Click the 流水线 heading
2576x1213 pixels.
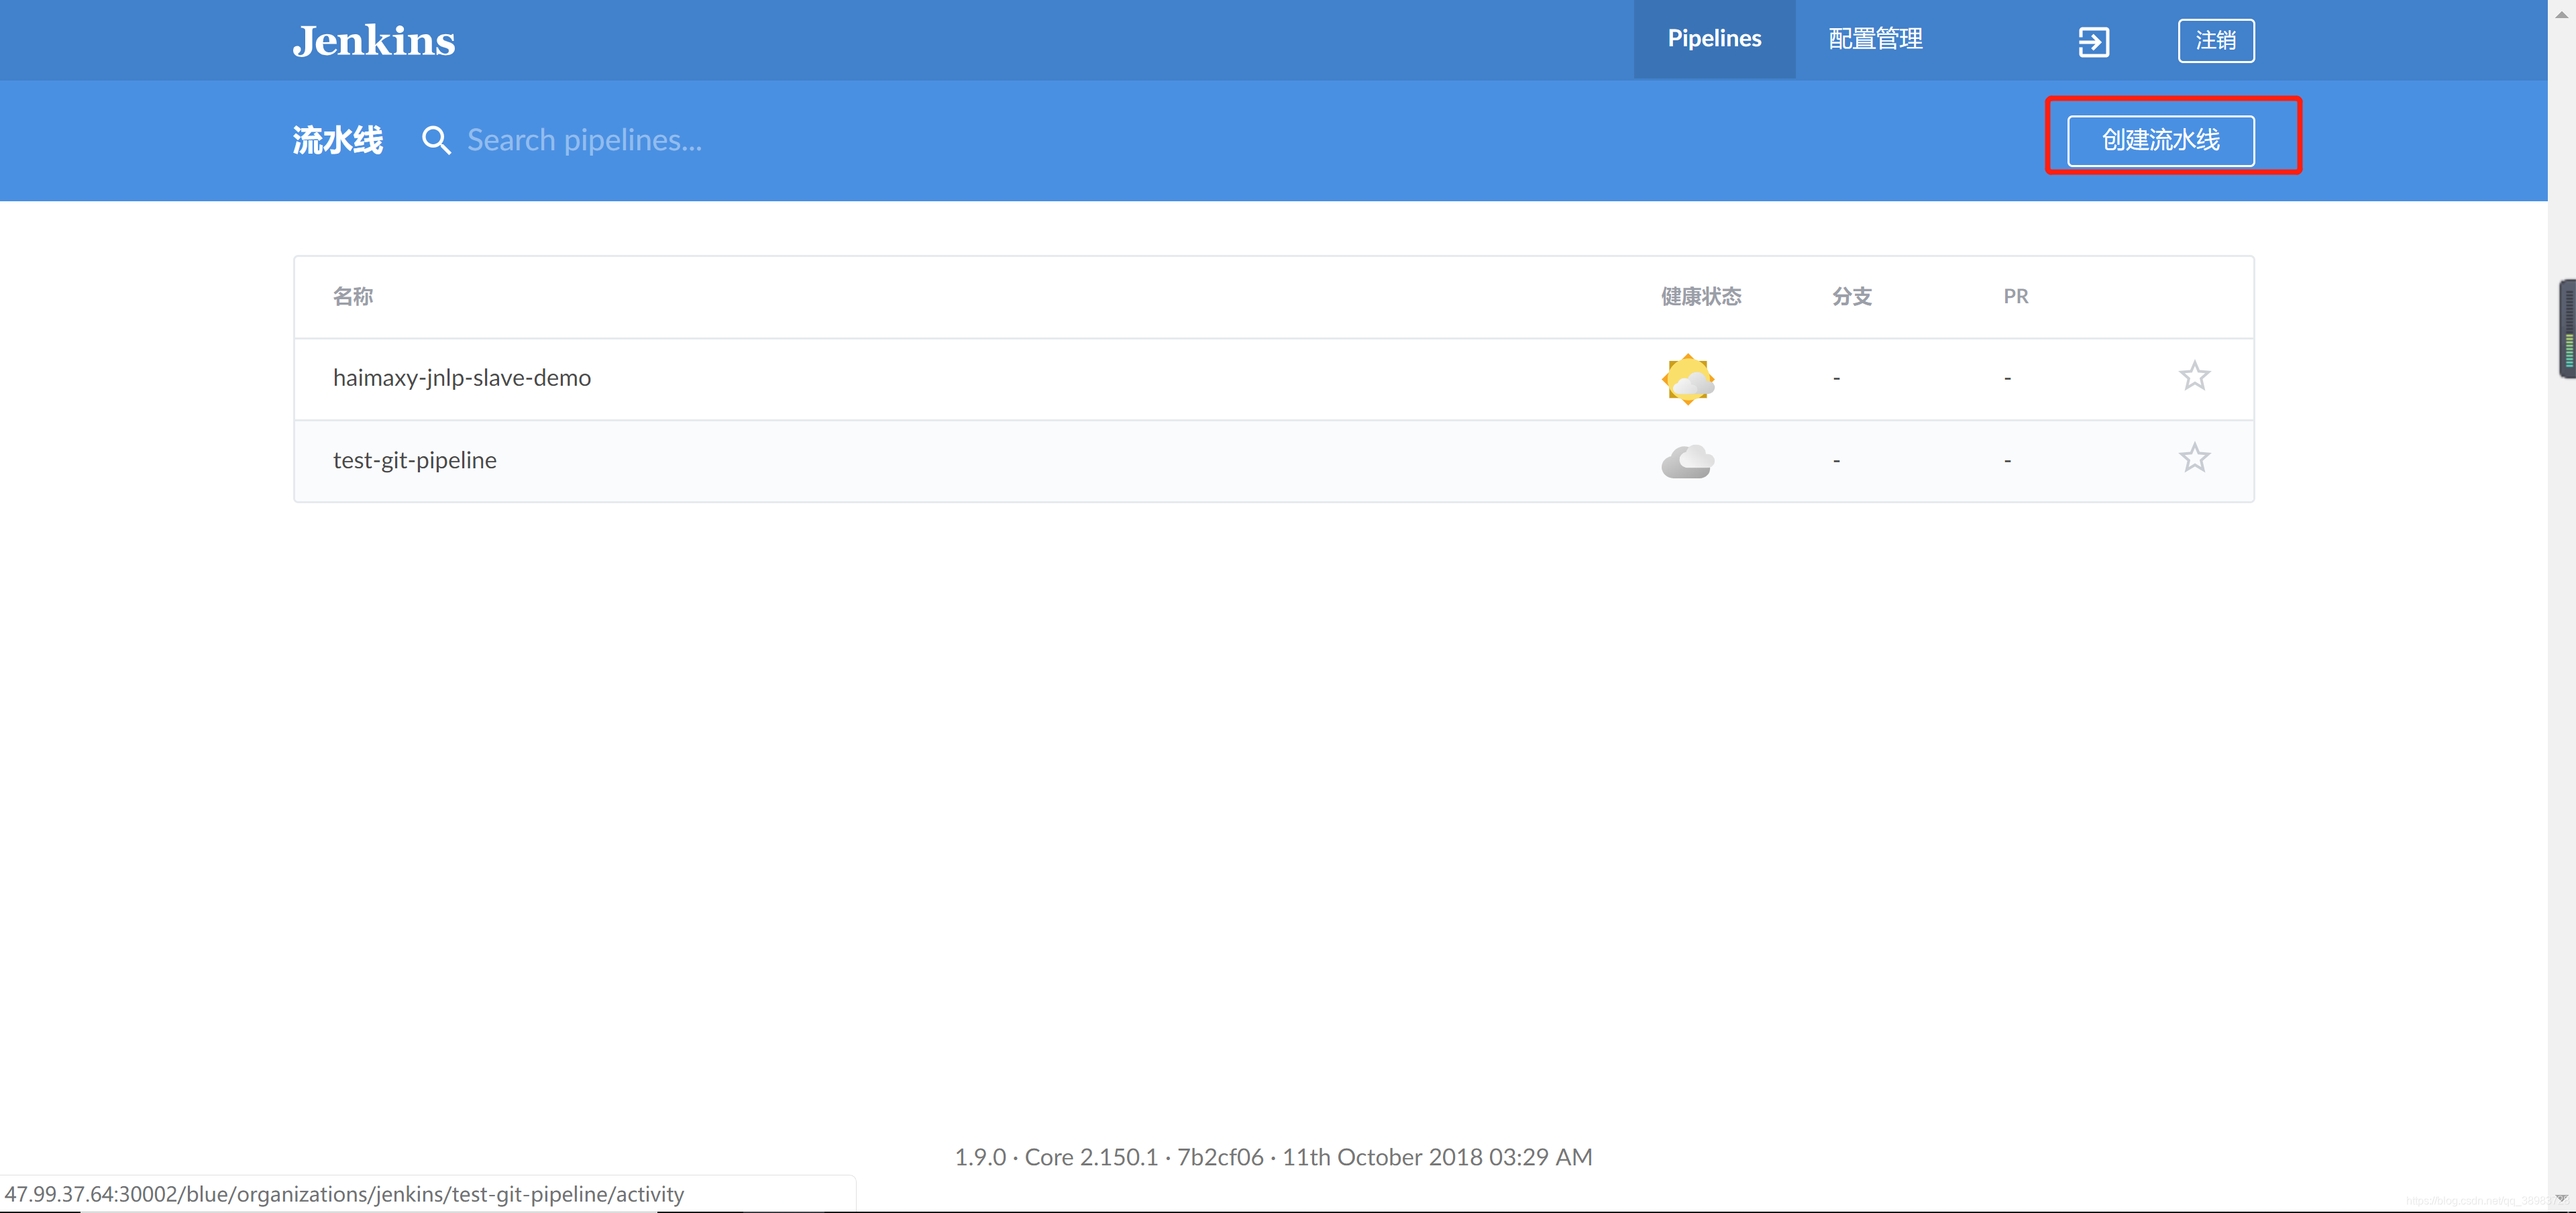pyautogui.click(x=337, y=140)
